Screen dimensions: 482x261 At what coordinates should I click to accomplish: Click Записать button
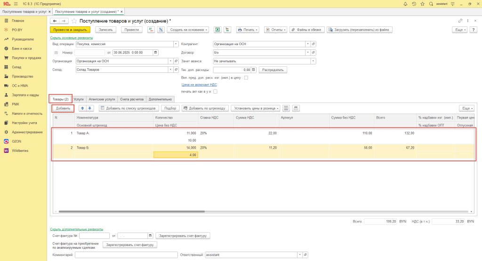pyautogui.click(x=106, y=30)
